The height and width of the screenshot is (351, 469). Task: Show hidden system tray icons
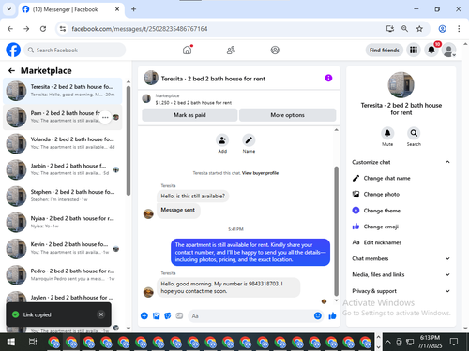click(387, 342)
